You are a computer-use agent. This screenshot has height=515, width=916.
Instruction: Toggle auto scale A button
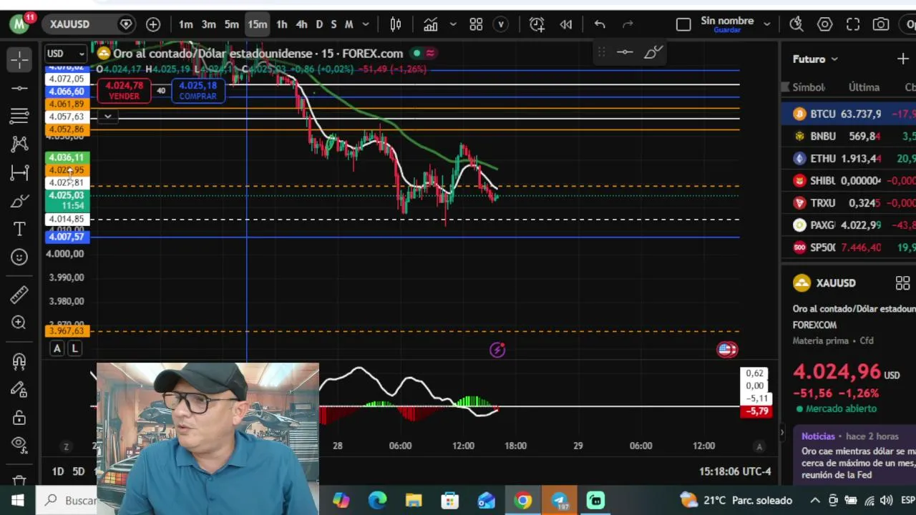pos(57,348)
